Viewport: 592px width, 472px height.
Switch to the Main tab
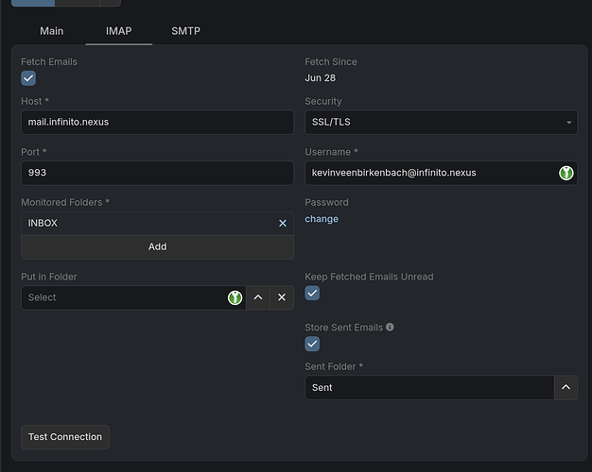(52, 31)
